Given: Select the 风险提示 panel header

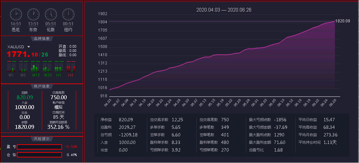Looking at the screenshot, I should tap(42, 139).
